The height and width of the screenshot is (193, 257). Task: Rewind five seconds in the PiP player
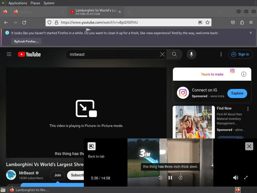point(160,178)
